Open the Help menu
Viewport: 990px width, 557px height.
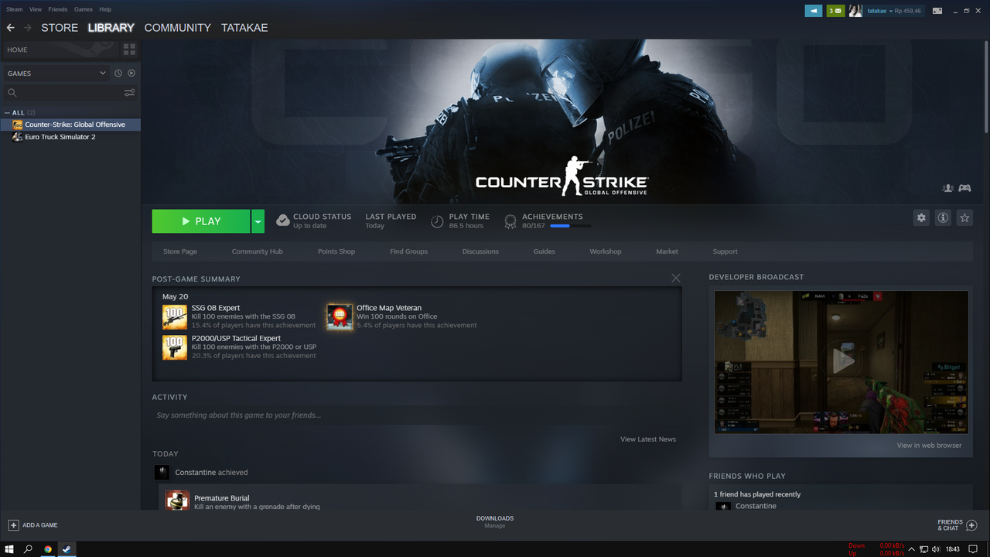coord(105,9)
